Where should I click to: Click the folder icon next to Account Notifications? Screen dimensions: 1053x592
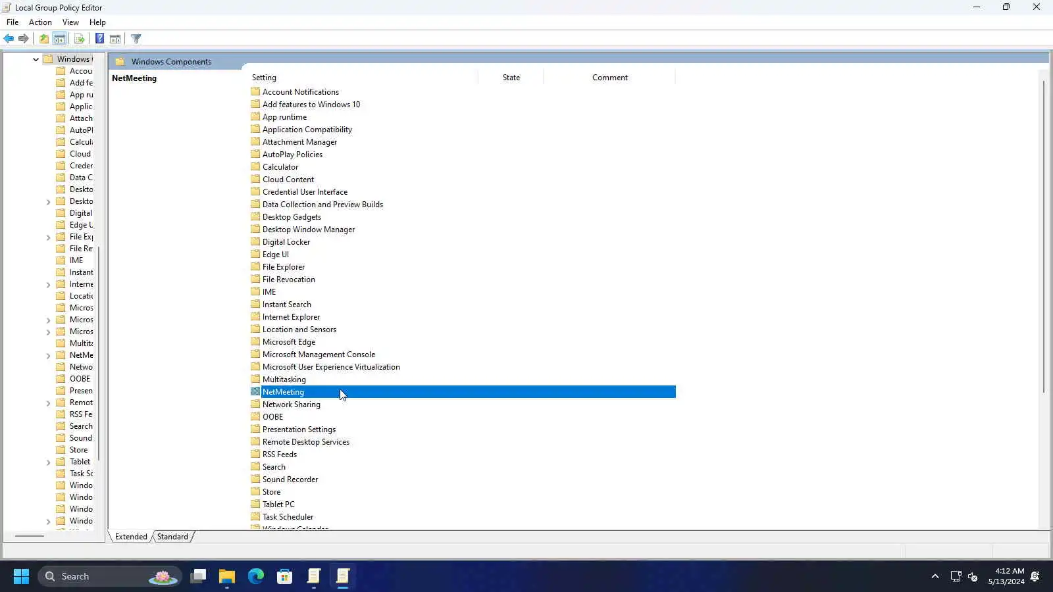(x=255, y=91)
